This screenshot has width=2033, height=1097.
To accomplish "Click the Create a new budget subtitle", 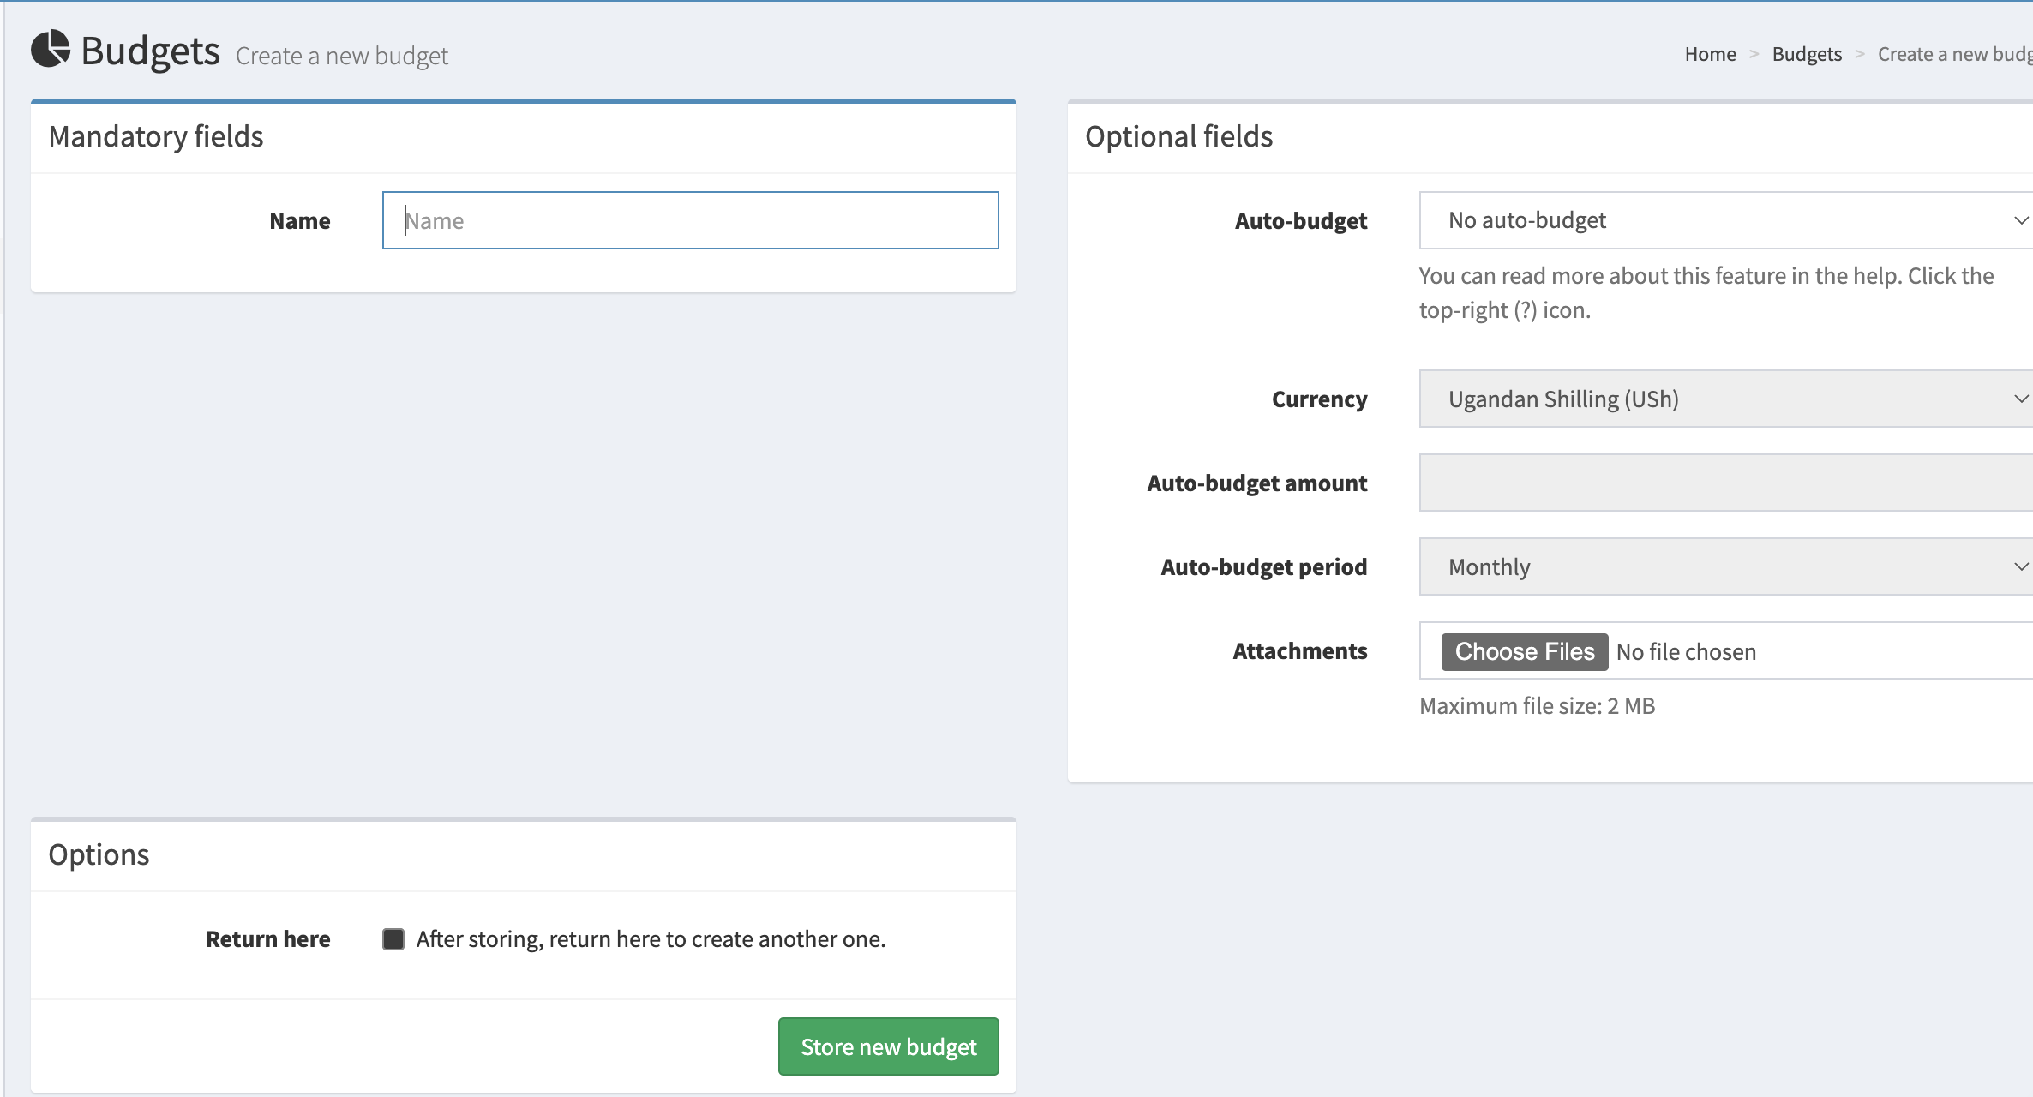I will (342, 56).
